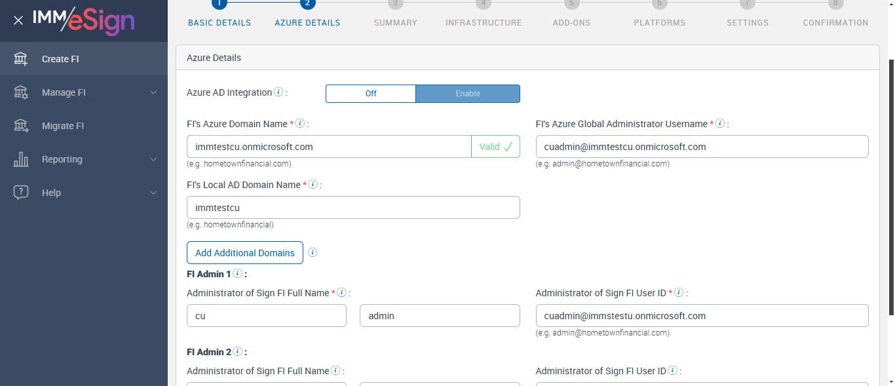The width and height of the screenshot is (895, 386).
Task: Switch Azure AD Integration to Off
Action: (371, 94)
